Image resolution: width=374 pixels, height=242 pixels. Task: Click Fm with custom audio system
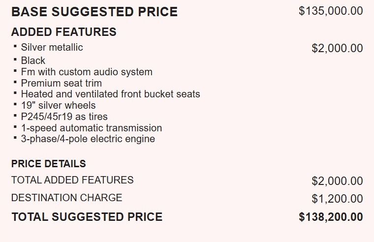87,72
